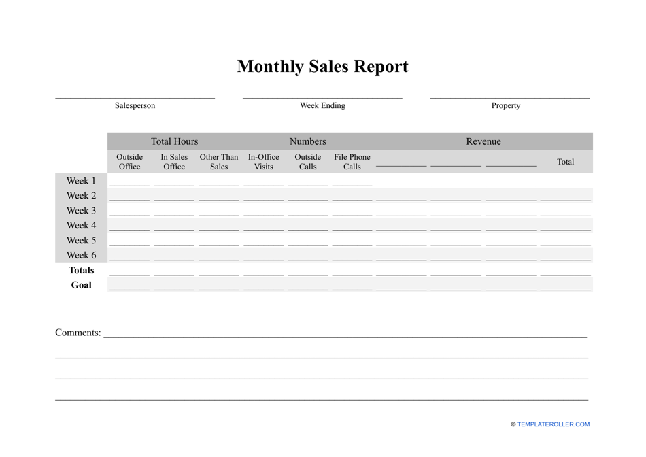Click the Revenue section header
Image resolution: width=646 pixels, height=457 pixels.
coord(483,141)
